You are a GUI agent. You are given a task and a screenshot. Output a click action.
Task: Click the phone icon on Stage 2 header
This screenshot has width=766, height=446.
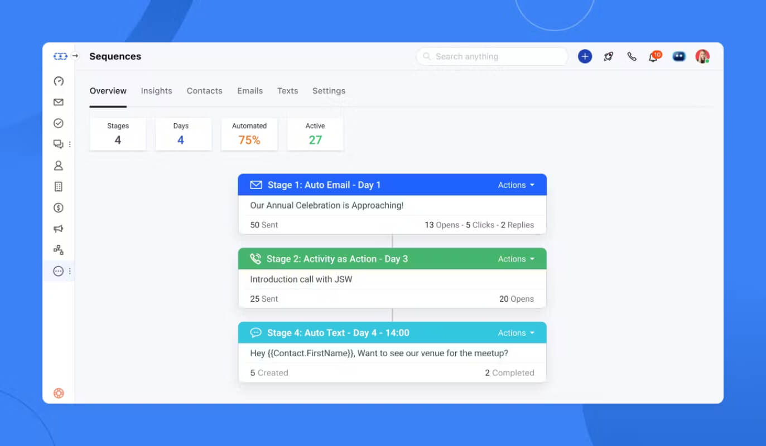[x=256, y=259]
